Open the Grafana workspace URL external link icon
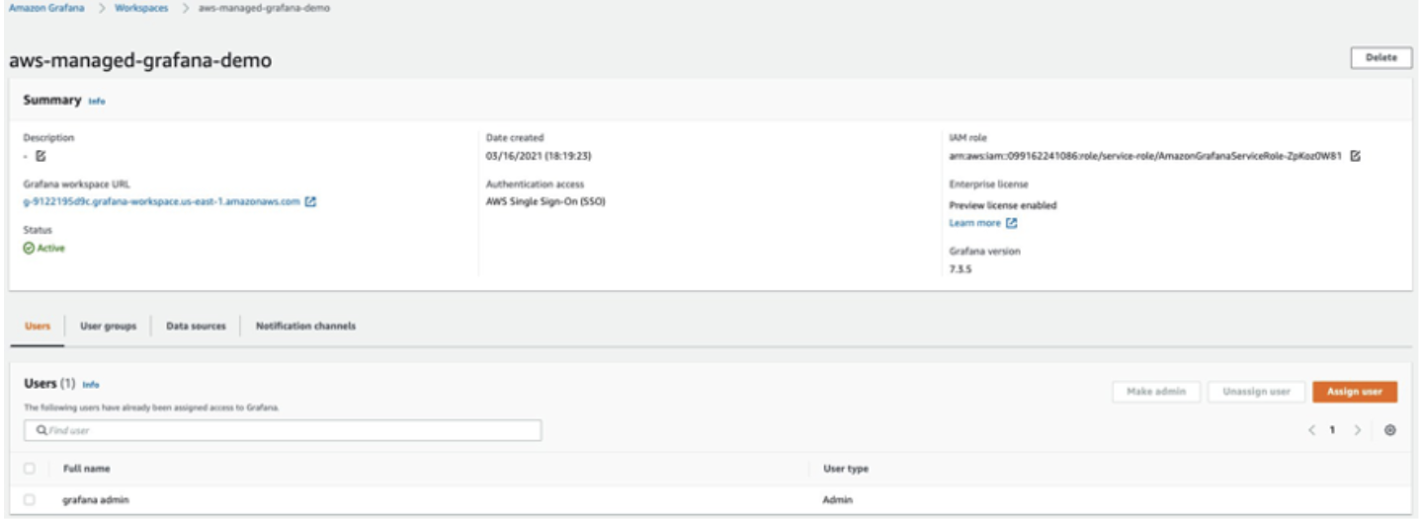 [x=310, y=201]
